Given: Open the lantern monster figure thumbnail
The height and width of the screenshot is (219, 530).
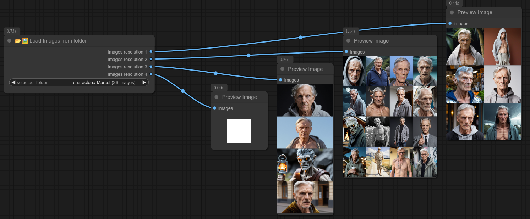Looking at the screenshot, I should pyautogui.click(x=305, y=164).
